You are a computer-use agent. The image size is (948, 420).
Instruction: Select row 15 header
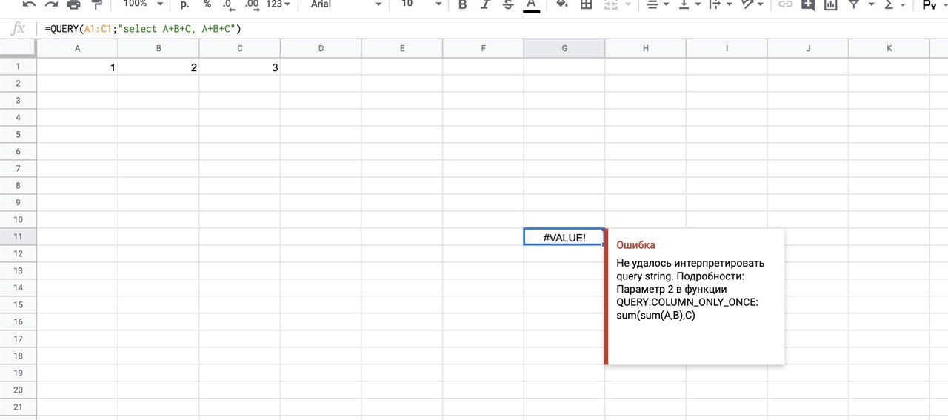click(18, 305)
